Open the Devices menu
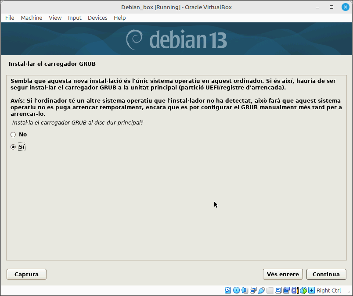Image resolution: width=353 pixels, height=296 pixels. [97, 18]
